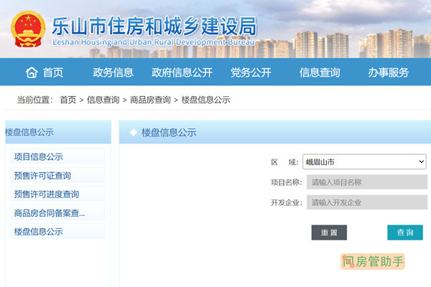Select 预售许可进度查询 in the sidebar

(x=57, y=194)
